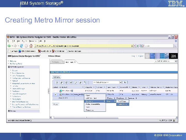The image size is (186, 140).
Task: Choose Make Unavailable from the context menu
Action: coord(95,104)
